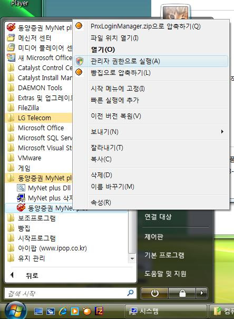Click Show Desktop quick launch icon
Screen dimensions: 234x319
[38, 311]
